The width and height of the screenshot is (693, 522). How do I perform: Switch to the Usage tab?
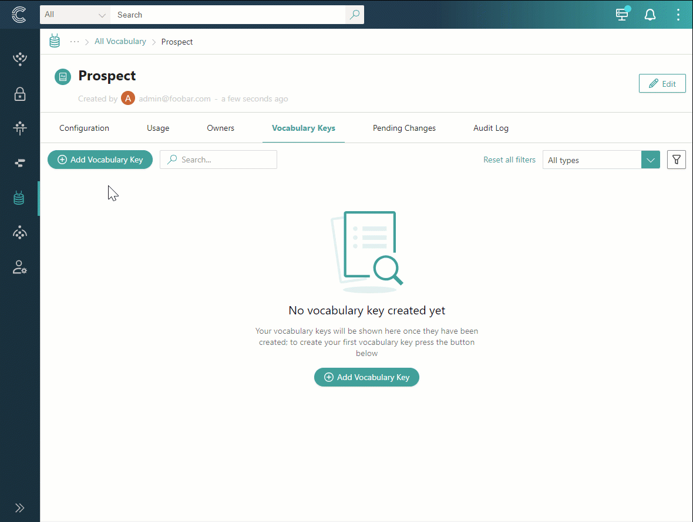pos(158,128)
